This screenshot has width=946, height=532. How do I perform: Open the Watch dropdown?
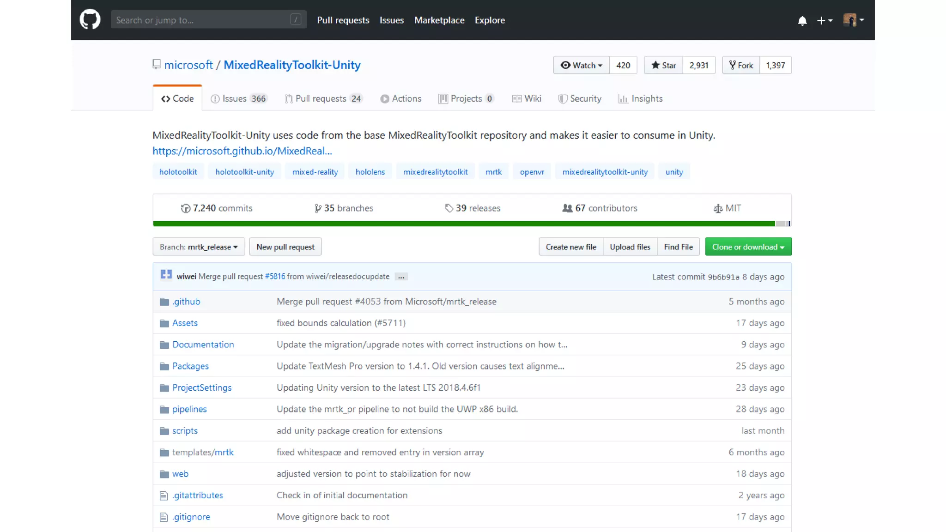tap(581, 65)
